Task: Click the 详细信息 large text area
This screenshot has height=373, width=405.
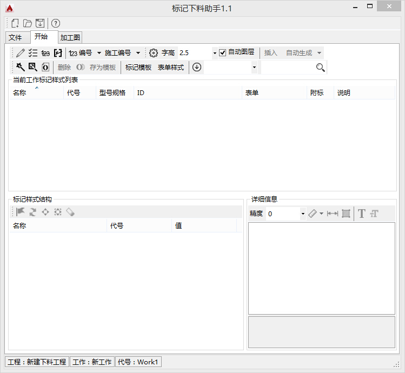Action: 322,268
